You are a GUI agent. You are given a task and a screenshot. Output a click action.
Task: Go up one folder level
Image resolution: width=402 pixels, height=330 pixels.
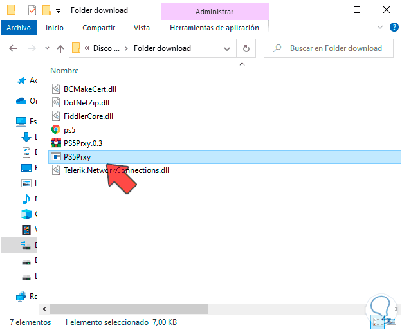pos(60,48)
